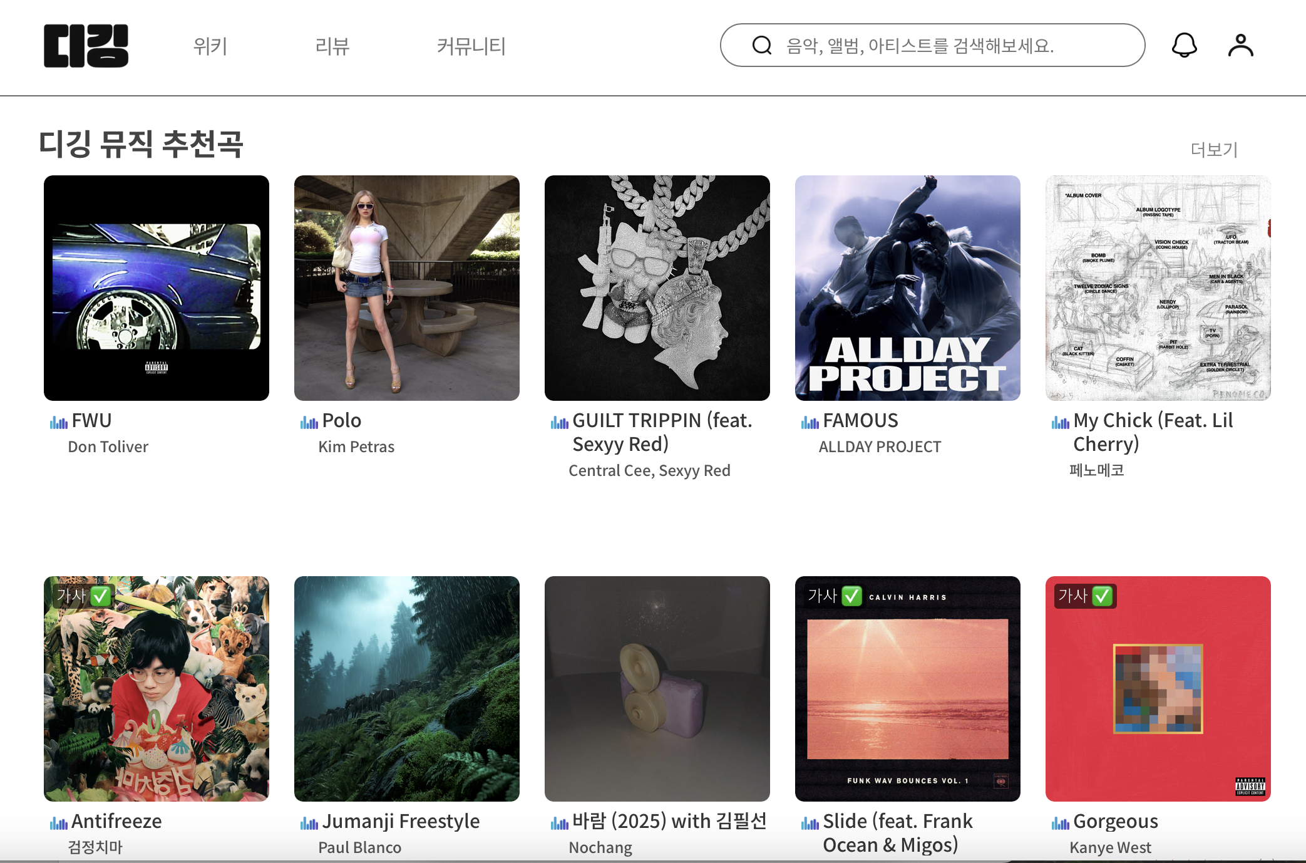Image resolution: width=1306 pixels, height=863 pixels.
Task: Open GUILT TRIPPIN (feat. Sexyy Red) title
Action: click(x=662, y=432)
